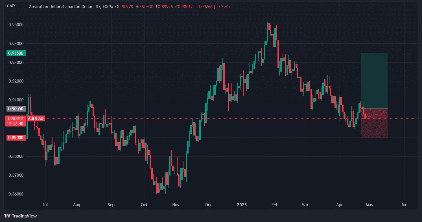This screenshot has width=422, height=222.
Task: Click the red stop-loss zone of the long position
Action: [374, 123]
